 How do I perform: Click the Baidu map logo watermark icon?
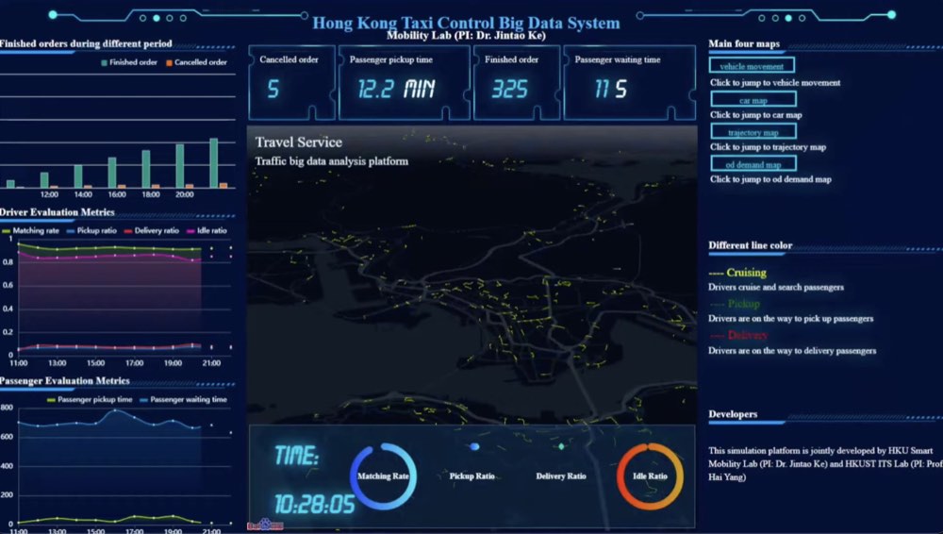pos(265,525)
